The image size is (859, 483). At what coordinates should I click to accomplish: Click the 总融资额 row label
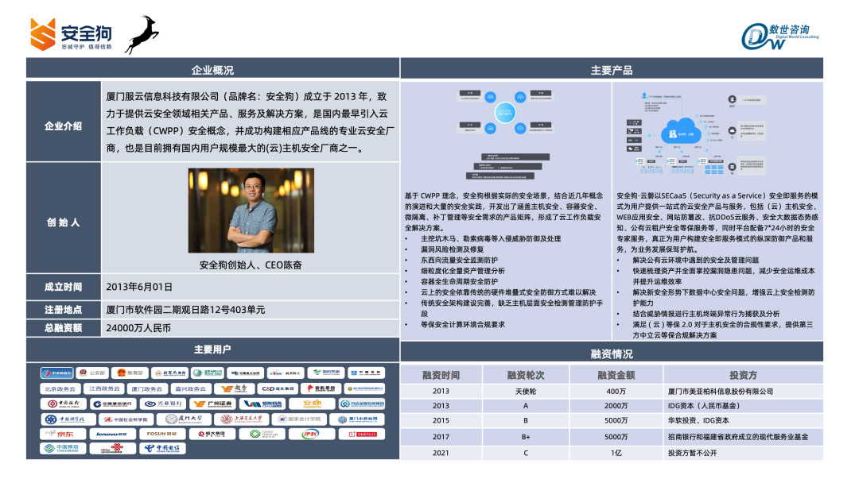[x=64, y=327]
